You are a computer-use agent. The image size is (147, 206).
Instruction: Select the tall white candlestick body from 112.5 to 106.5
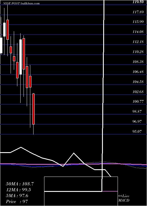(21, 57)
